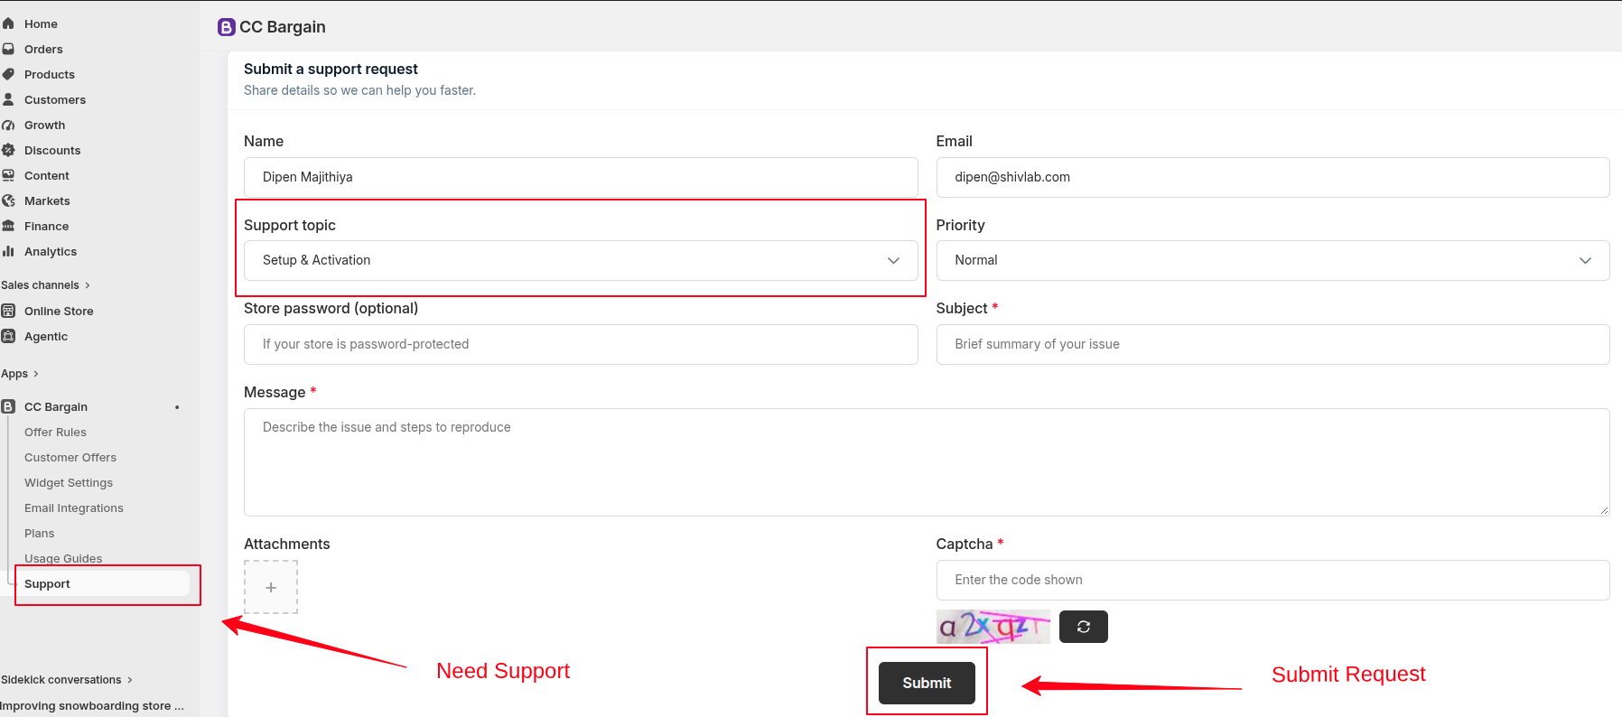Click the Discounts badge icon
The height and width of the screenshot is (717, 1622).
tap(8, 150)
